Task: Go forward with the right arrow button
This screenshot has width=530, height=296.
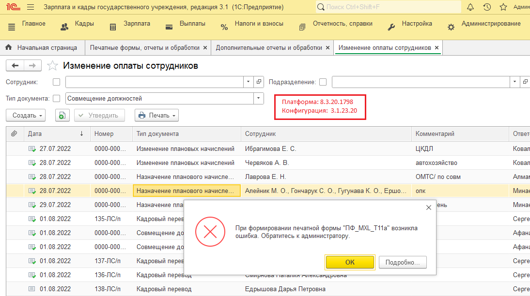Action: point(32,65)
